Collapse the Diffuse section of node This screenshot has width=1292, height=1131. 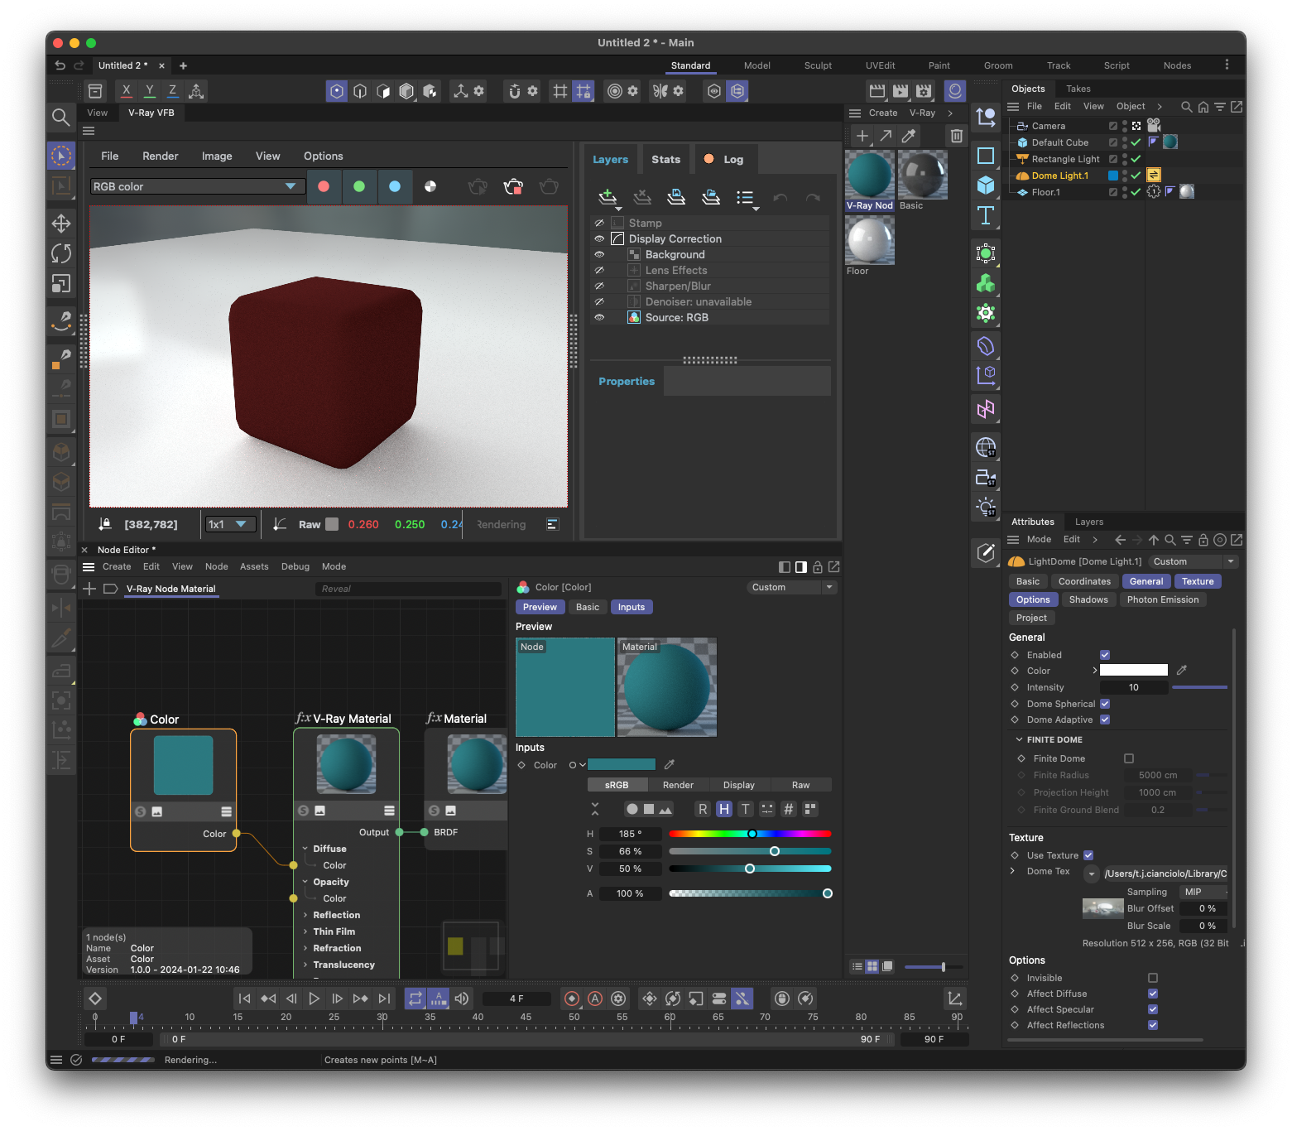coord(305,849)
